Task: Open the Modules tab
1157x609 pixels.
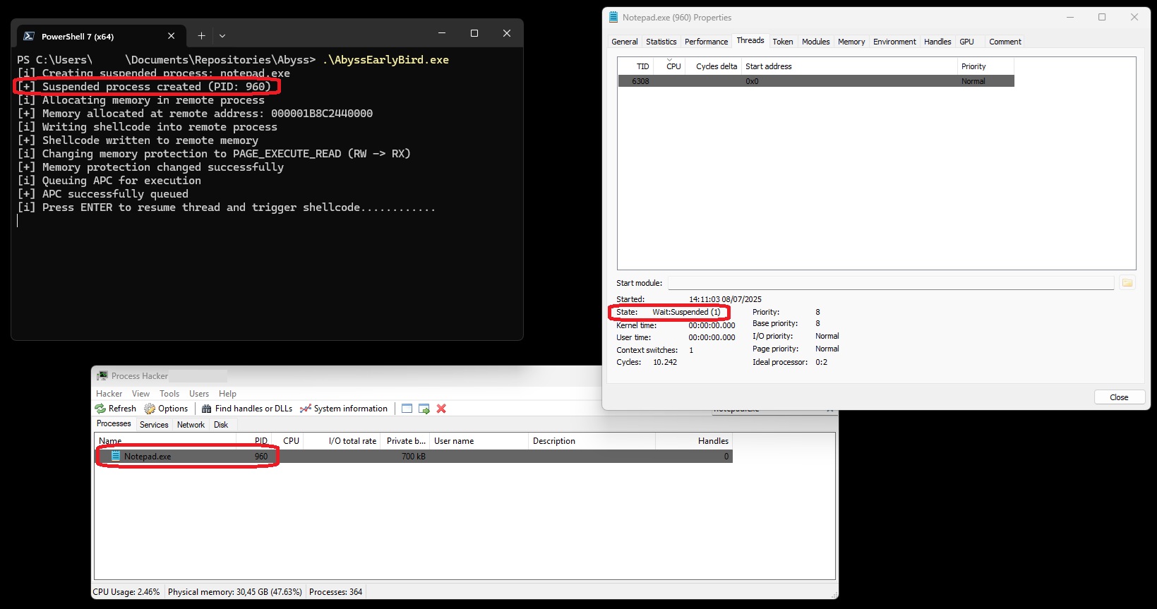Action: coord(816,42)
